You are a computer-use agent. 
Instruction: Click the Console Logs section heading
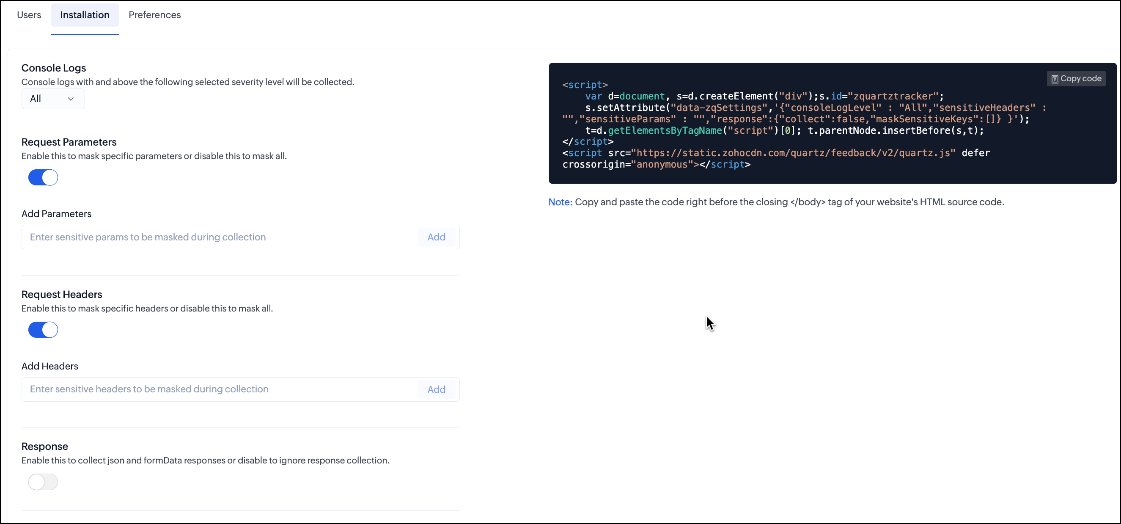pyautogui.click(x=54, y=68)
